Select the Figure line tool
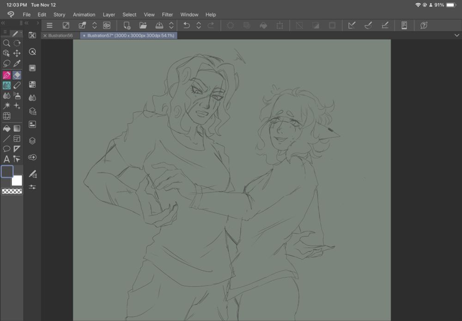Screen dimensions: 462x321 (x=6, y=139)
